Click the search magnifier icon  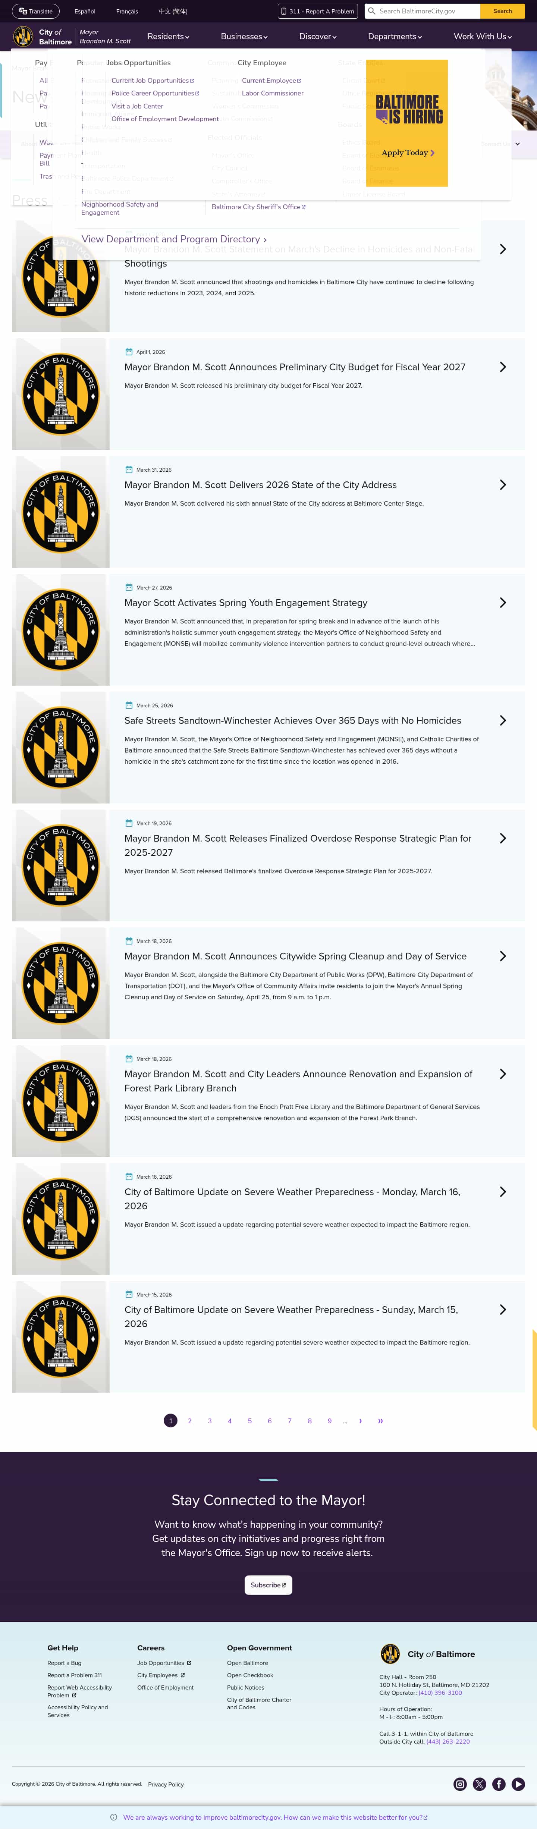[371, 11]
